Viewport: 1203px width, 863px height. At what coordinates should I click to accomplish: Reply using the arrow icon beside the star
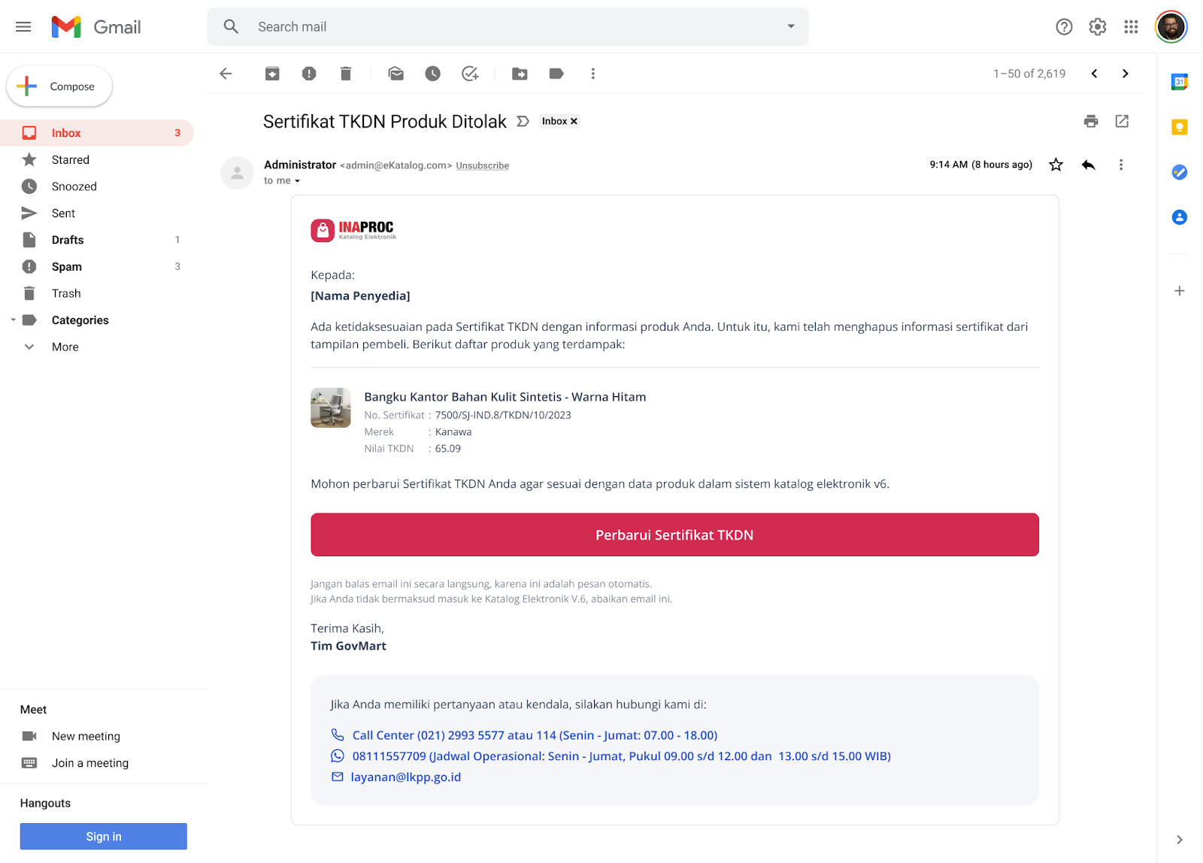point(1088,165)
